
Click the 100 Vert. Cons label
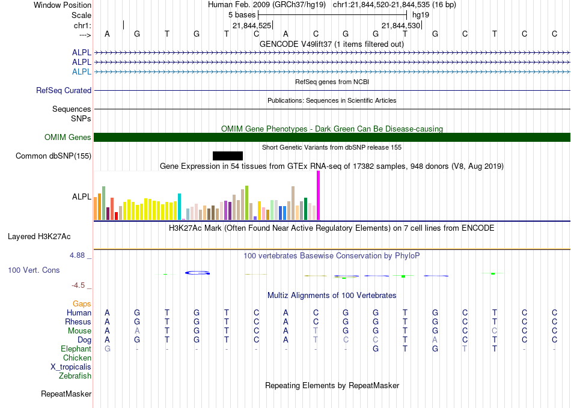(x=34, y=270)
